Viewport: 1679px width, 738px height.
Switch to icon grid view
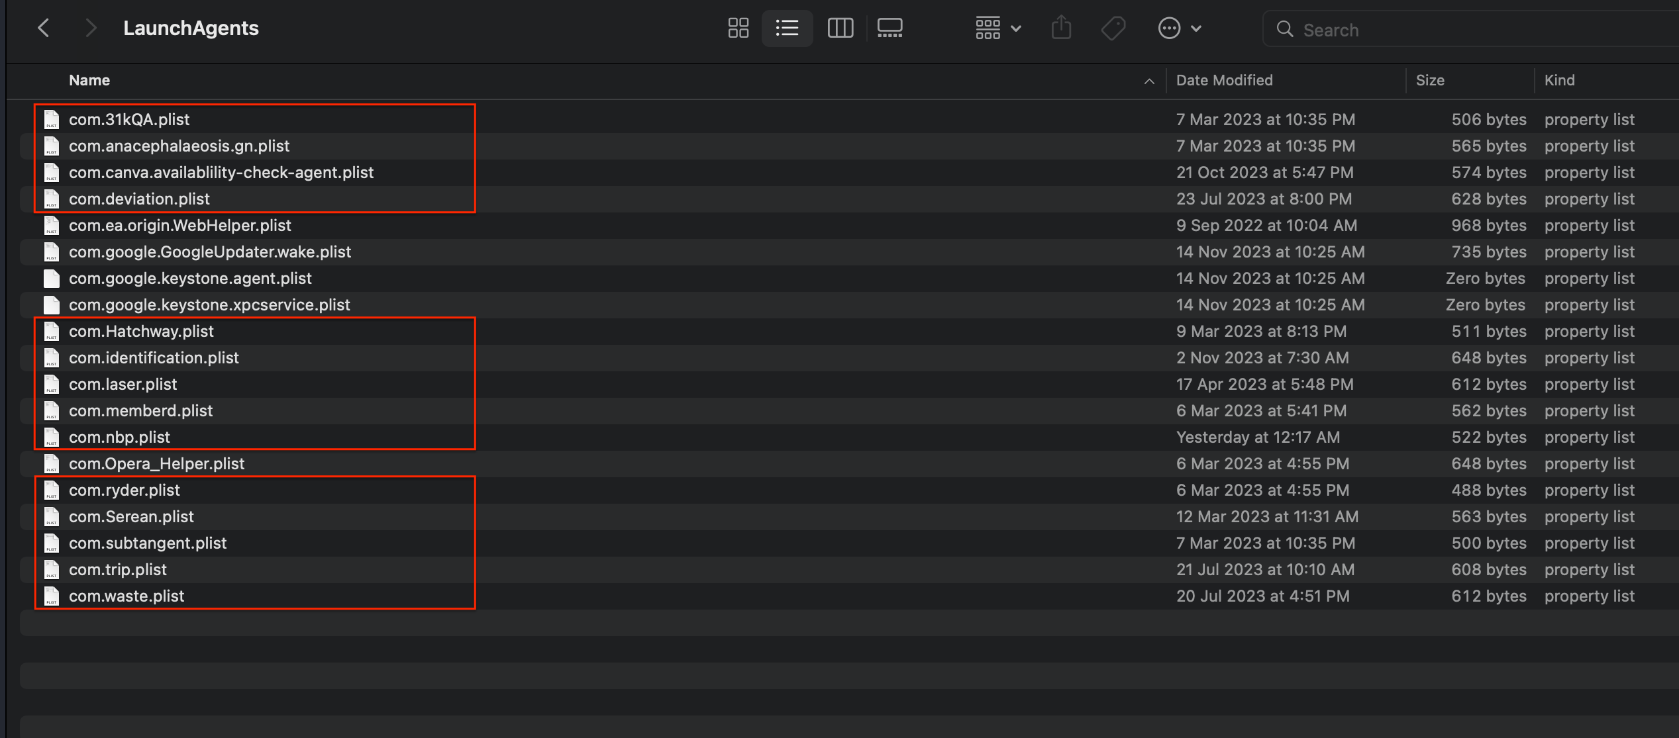738,28
